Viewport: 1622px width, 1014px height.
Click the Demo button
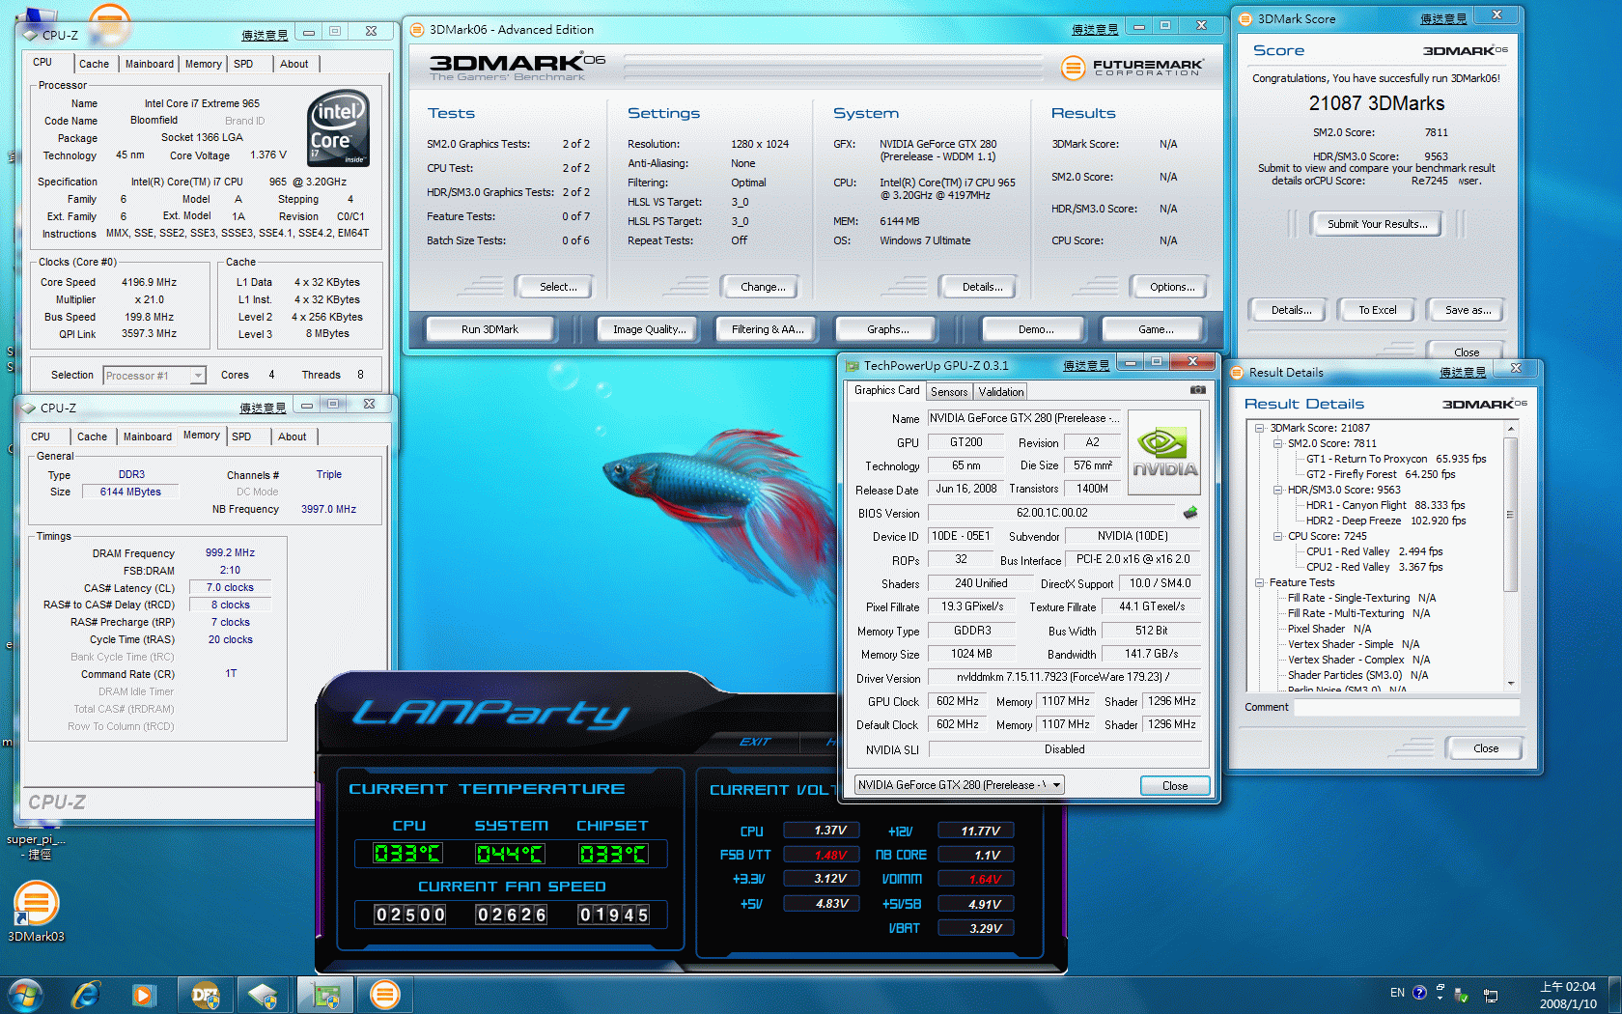[x=1035, y=329]
